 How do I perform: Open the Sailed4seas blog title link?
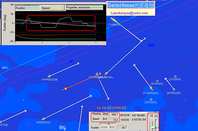[x=131, y=5]
